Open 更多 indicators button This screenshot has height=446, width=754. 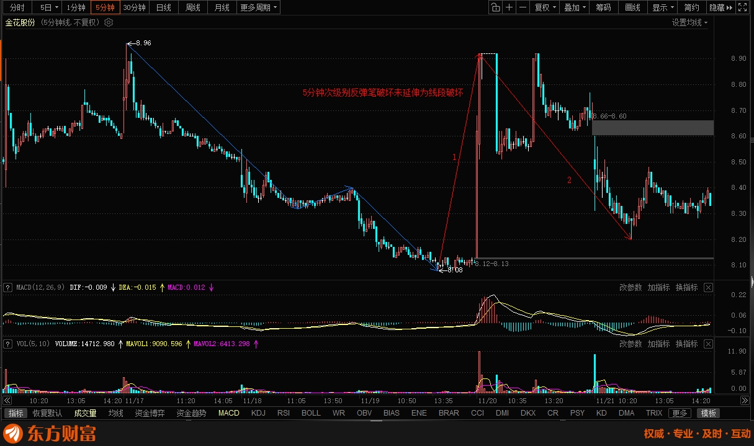coord(680,413)
